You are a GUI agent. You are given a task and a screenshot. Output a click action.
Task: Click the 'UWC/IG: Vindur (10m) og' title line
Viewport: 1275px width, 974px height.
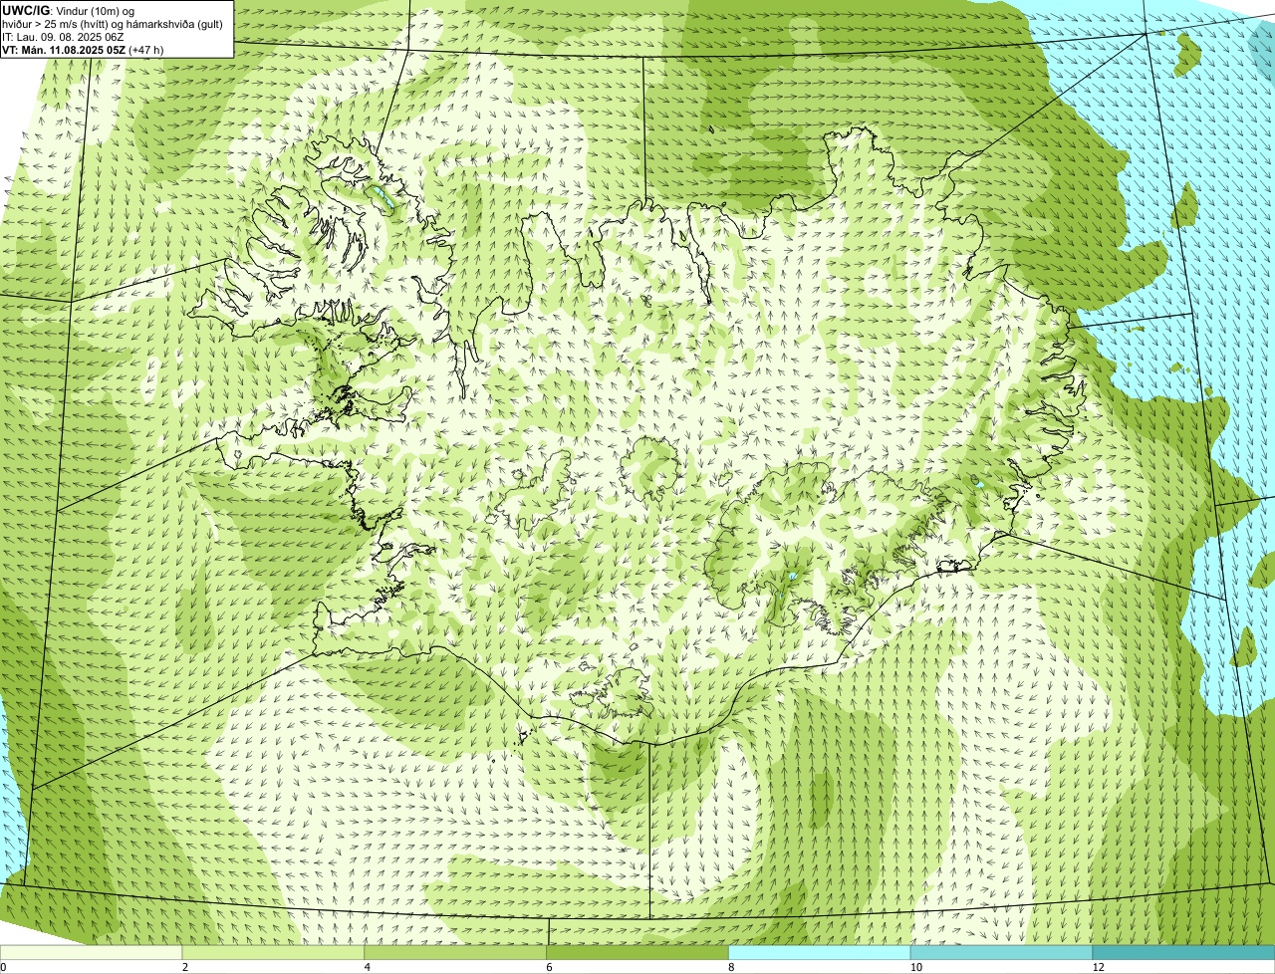click(68, 10)
